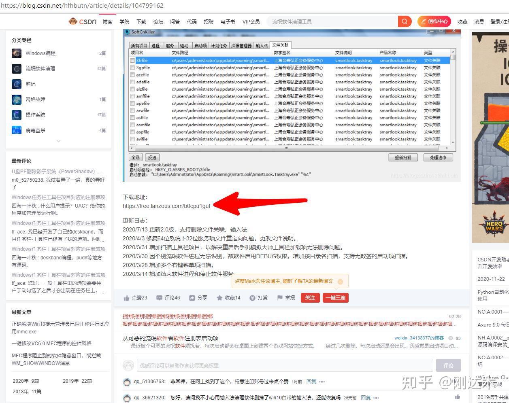Focus the comment input box
Viewport: 509px width, 403px height.
click(285, 365)
